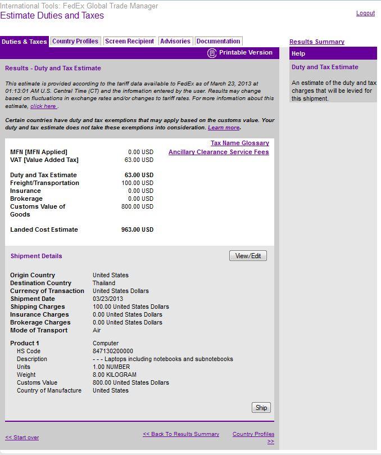381x455 pixels.
Task: Open the Country Profiles tab
Action: (x=75, y=41)
